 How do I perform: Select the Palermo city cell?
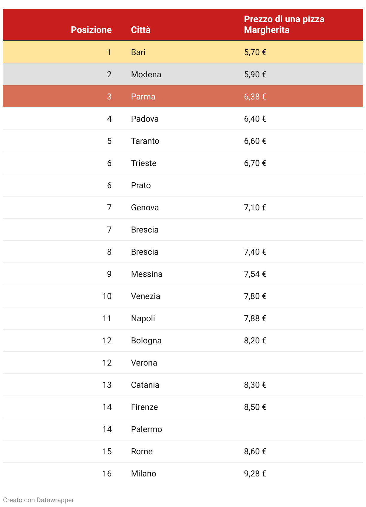(x=146, y=429)
